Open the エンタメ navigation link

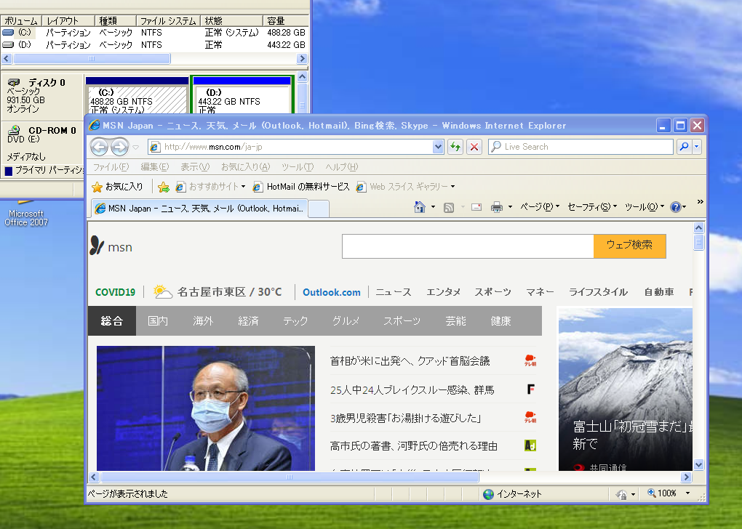click(443, 292)
